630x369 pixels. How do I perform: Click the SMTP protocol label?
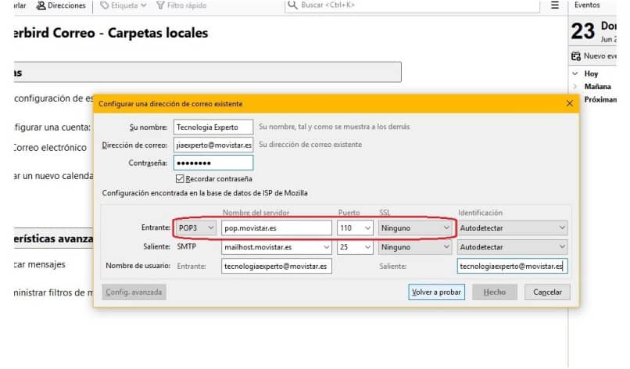click(187, 247)
